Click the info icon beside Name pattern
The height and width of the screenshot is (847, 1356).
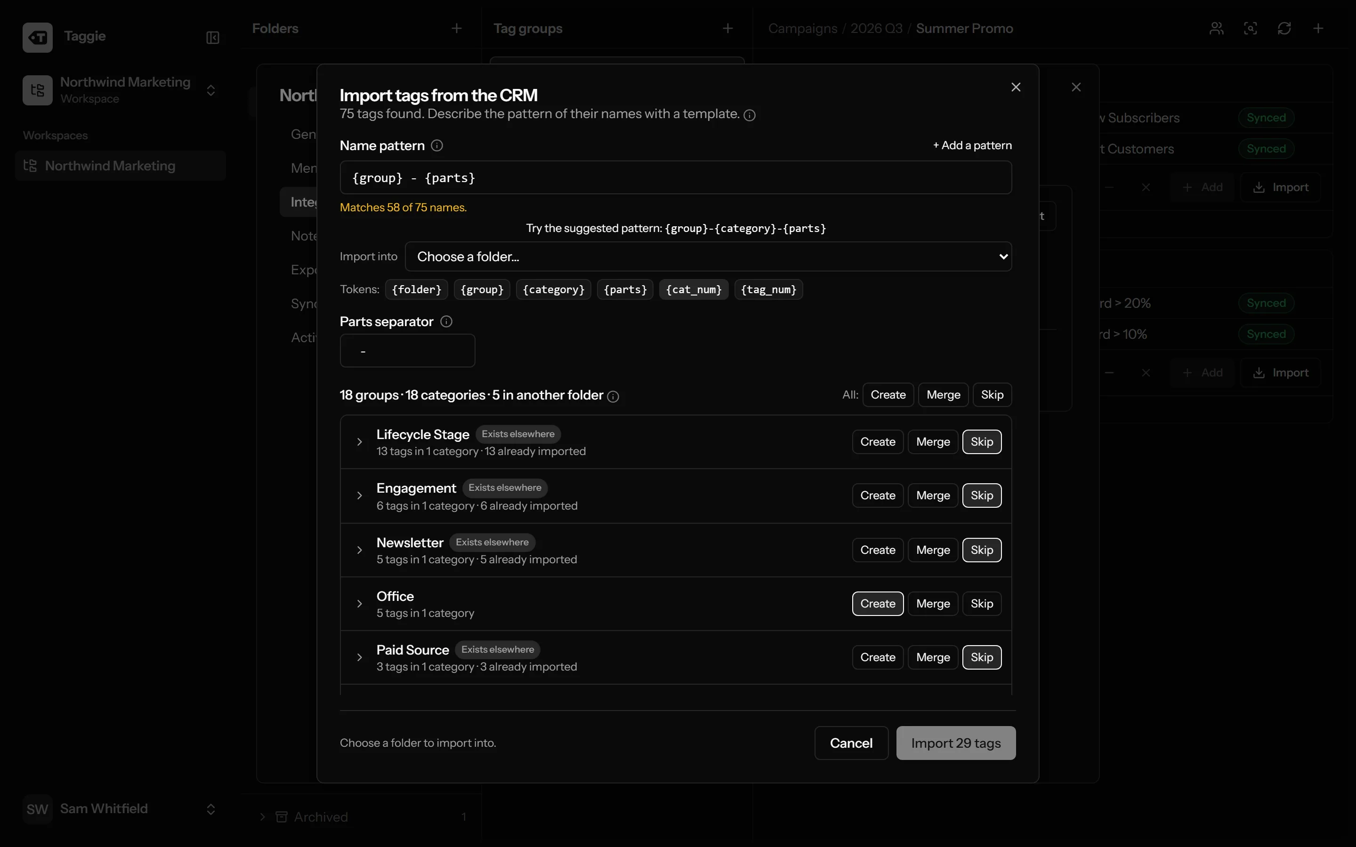pyautogui.click(x=437, y=146)
